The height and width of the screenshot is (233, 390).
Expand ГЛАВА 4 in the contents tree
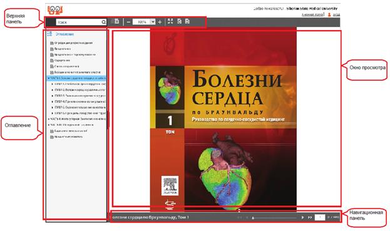coord(53,101)
